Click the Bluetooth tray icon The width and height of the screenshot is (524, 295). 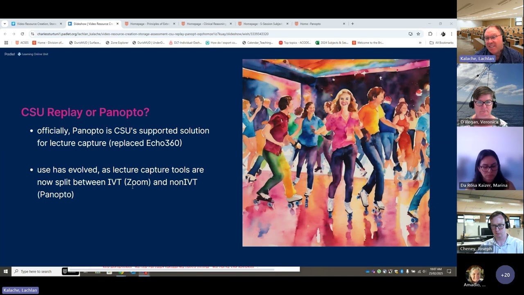[402, 271]
